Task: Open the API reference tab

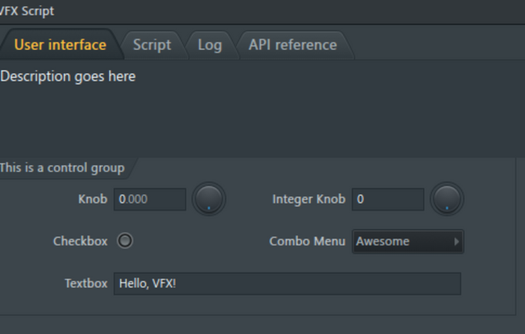Action: coord(293,45)
